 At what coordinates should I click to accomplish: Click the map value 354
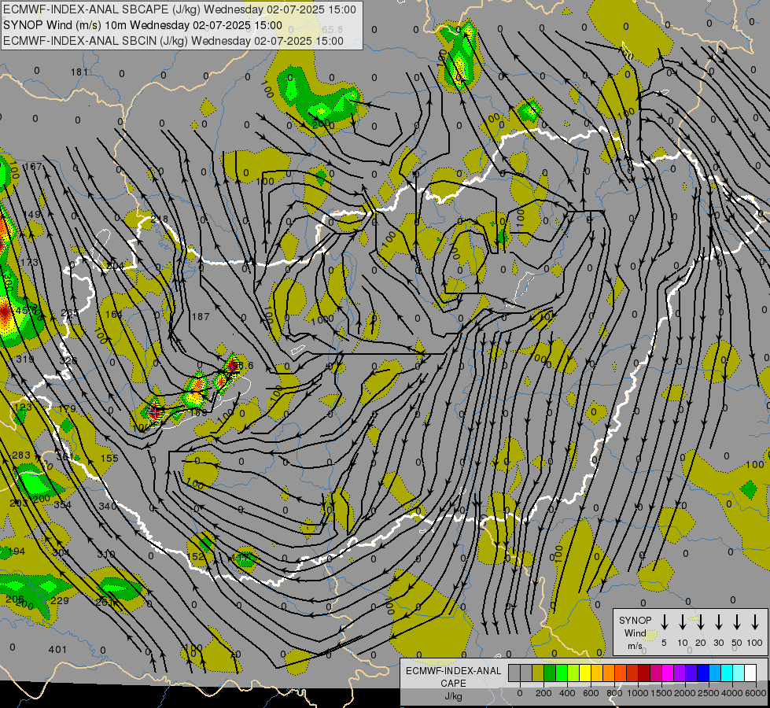(62, 505)
